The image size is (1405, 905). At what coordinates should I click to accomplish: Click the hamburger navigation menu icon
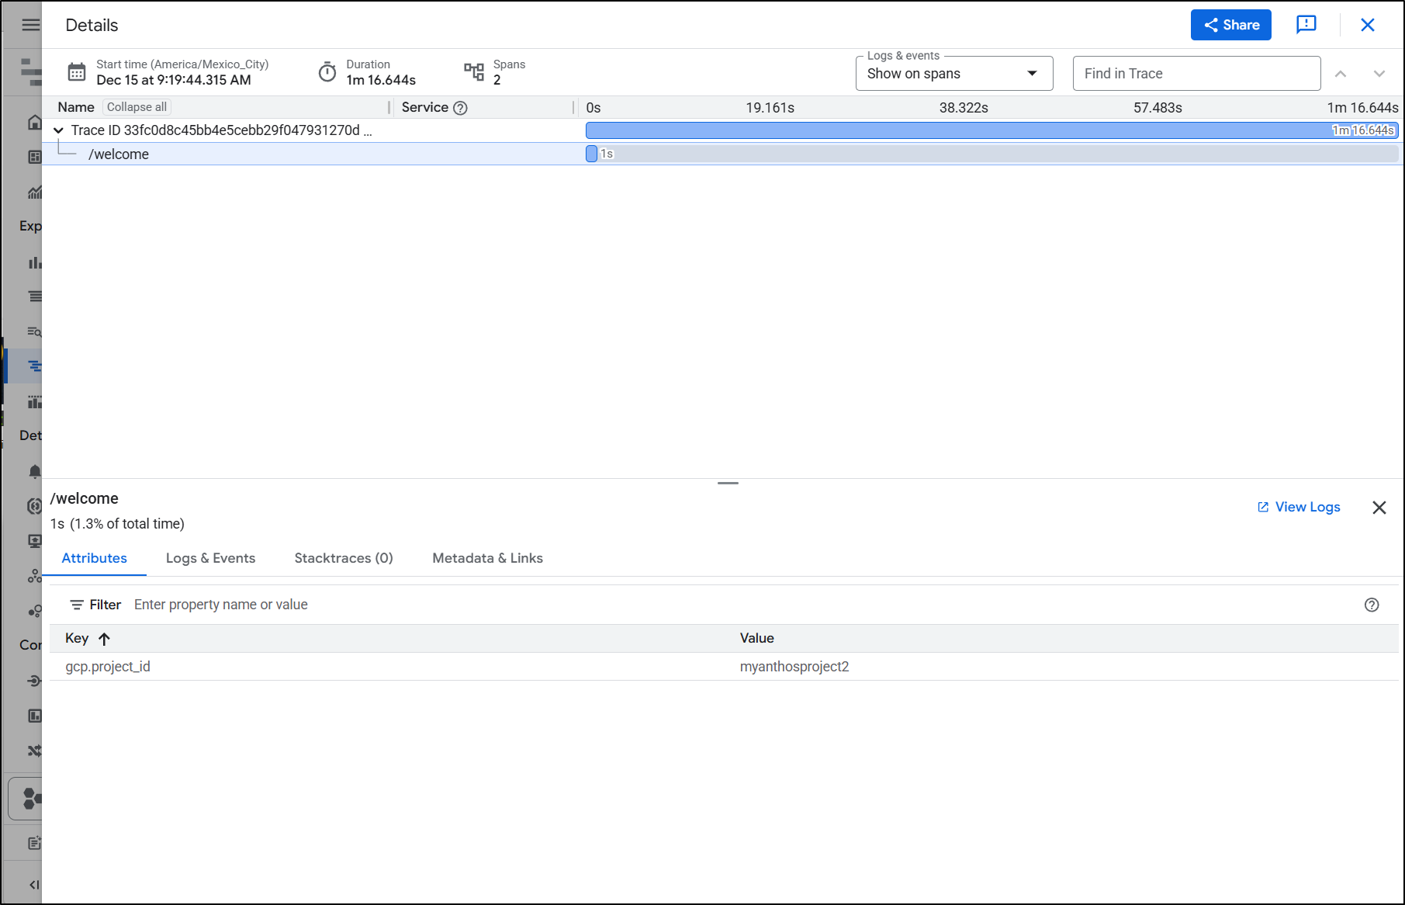pyautogui.click(x=30, y=25)
